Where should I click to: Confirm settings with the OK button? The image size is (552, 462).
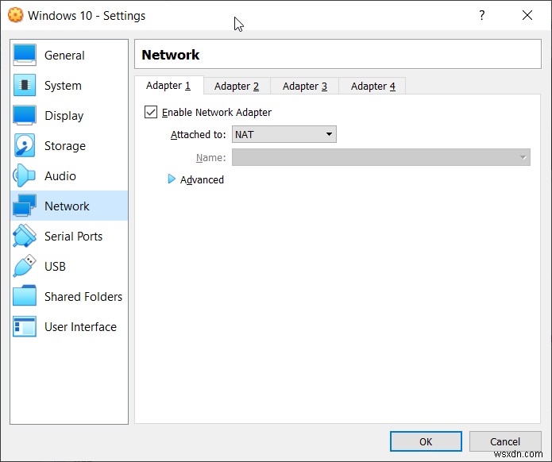pyautogui.click(x=426, y=441)
